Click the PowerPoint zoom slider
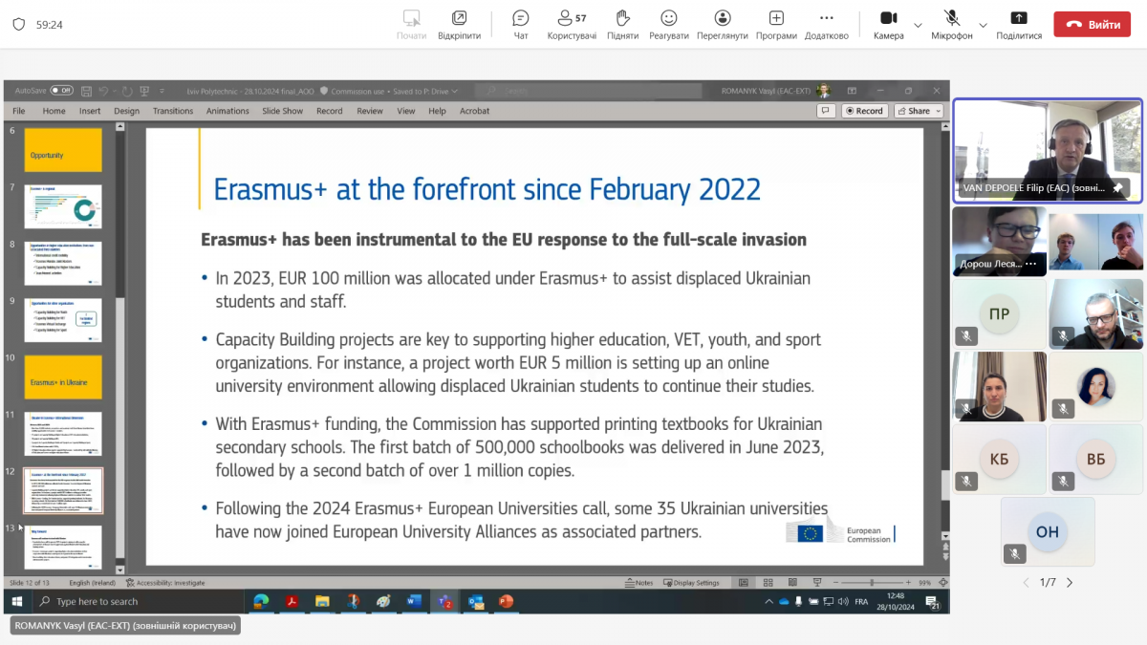1147x645 pixels. coord(872,583)
